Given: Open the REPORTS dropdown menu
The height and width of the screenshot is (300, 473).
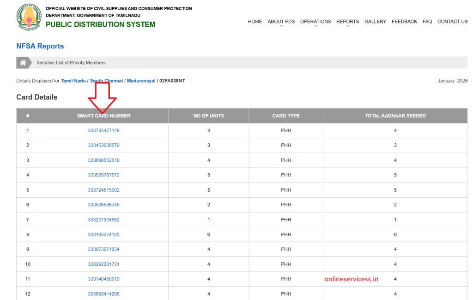Looking at the screenshot, I should pos(347,22).
